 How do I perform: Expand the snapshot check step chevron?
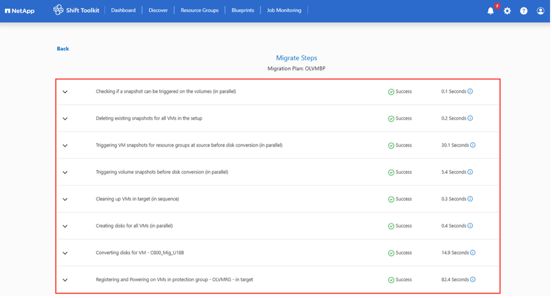[65, 92]
